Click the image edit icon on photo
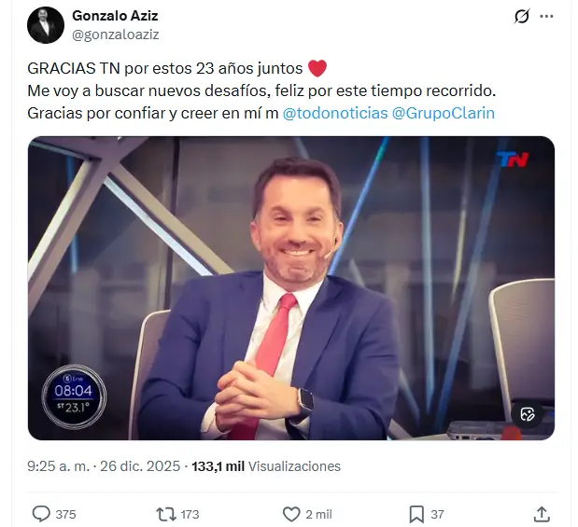This screenshot has width=578, height=527. tap(528, 414)
